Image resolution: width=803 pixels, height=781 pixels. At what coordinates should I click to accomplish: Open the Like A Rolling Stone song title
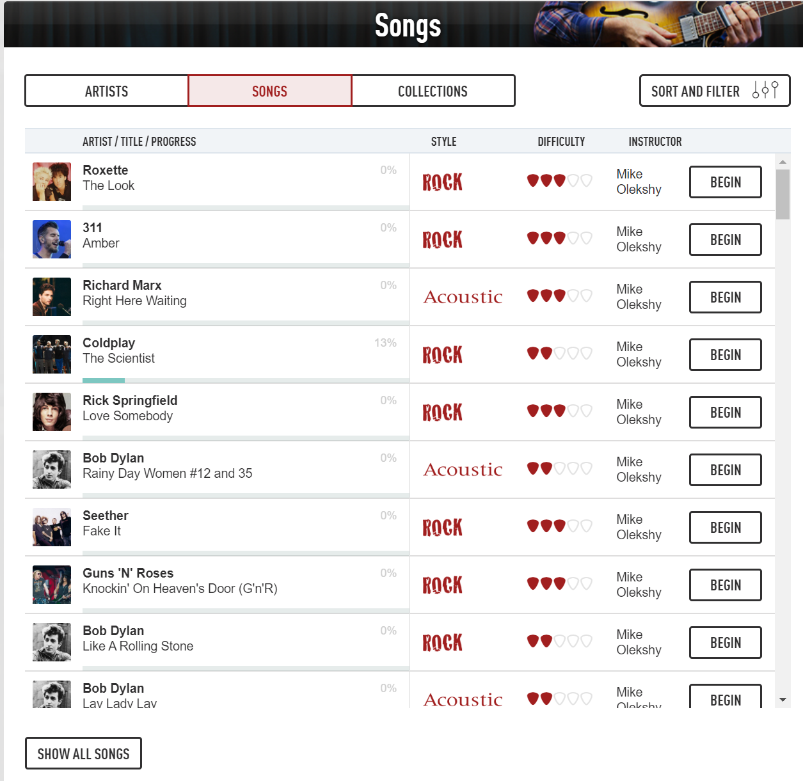pyautogui.click(x=138, y=646)
